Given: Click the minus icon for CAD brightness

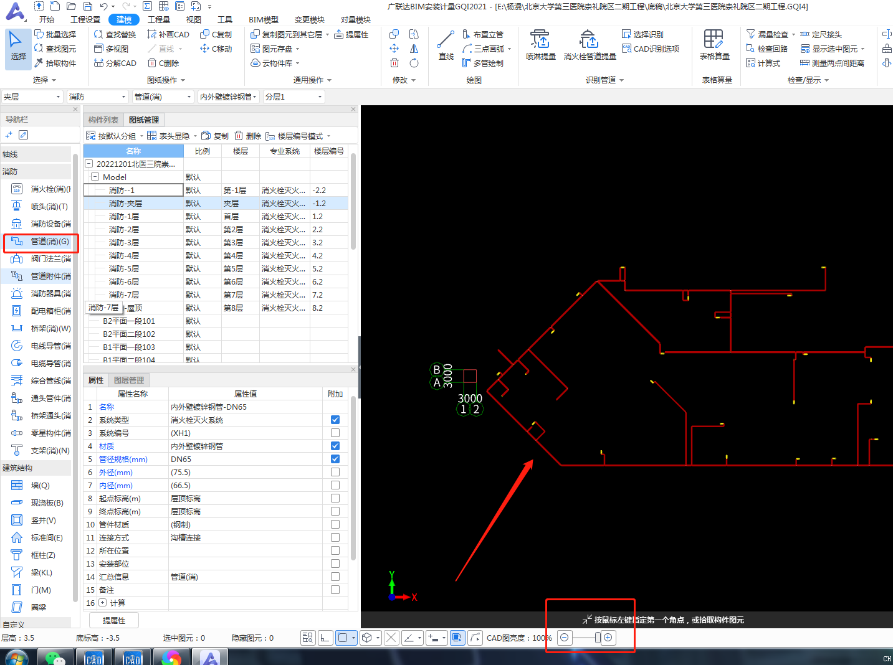Looking at the screenshot, I should (x=564, y=637).
